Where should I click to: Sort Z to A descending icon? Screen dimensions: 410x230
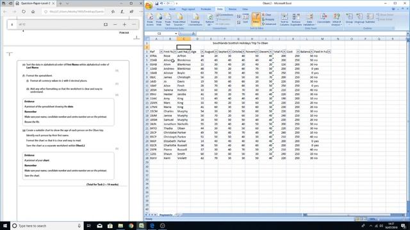pos(239,22)
